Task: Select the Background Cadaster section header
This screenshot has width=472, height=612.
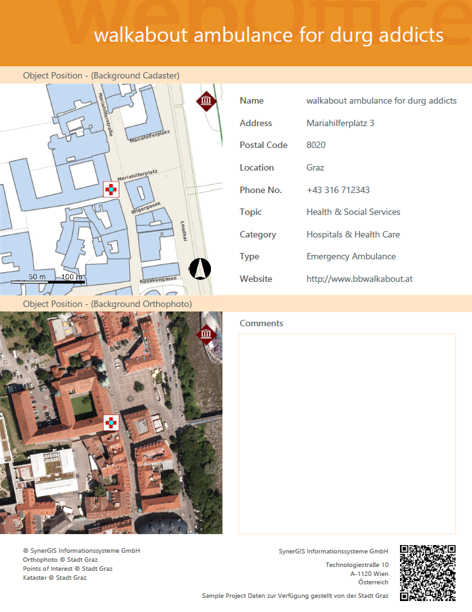Action: coord(101,75)
